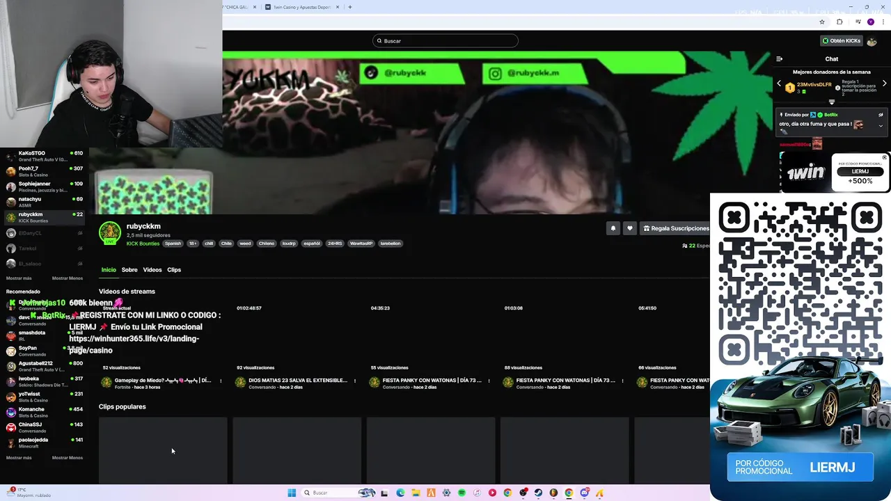The height and width of the screenshot is (501, 891).
Task: Click the Regala Suscripciones button
Action: tap(675, 228)
